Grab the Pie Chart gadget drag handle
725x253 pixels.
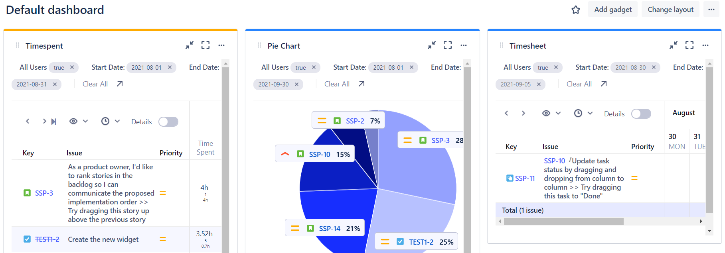coord(259,45)
